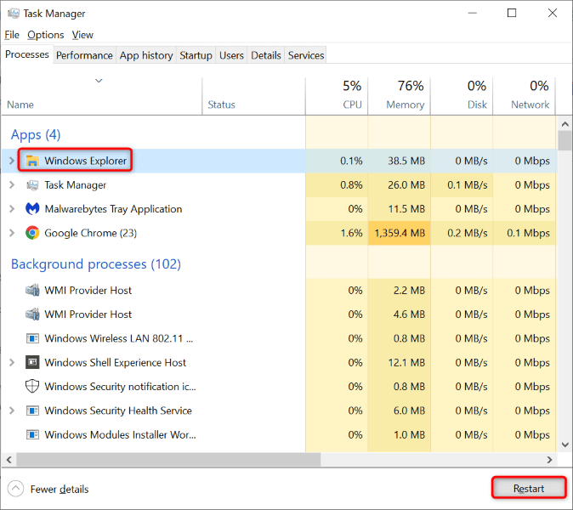This screenshot has height=510, width=573.
Task: Click the vertical scrollbar down arrow
Action: 564,445
